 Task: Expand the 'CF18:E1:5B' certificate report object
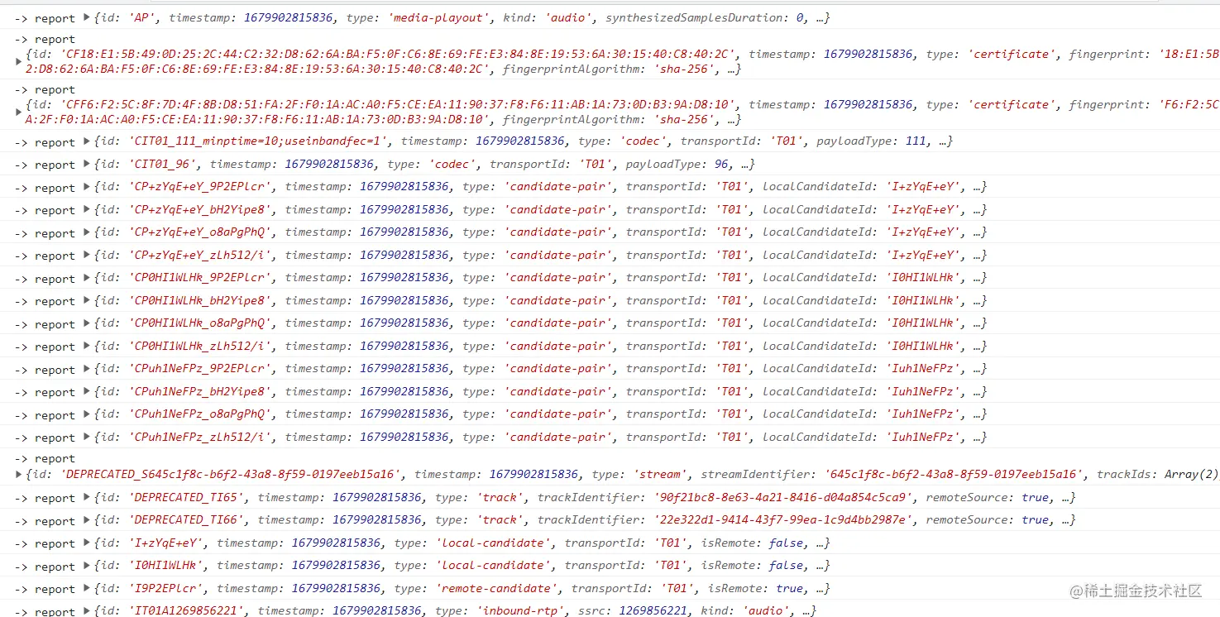20,61
